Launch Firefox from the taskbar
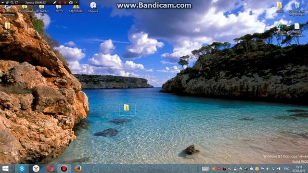The width and height of the screenshot is (308, 173). (78, 169)
